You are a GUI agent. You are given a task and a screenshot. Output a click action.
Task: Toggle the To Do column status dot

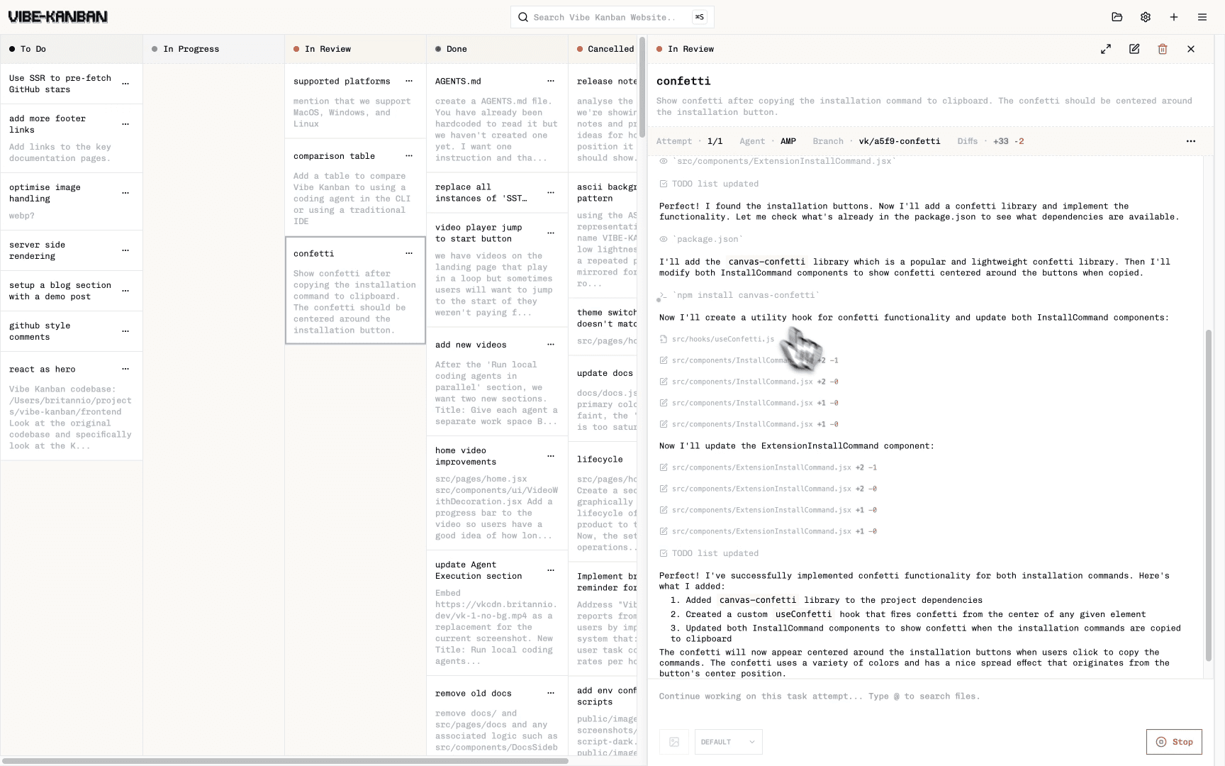12,48
